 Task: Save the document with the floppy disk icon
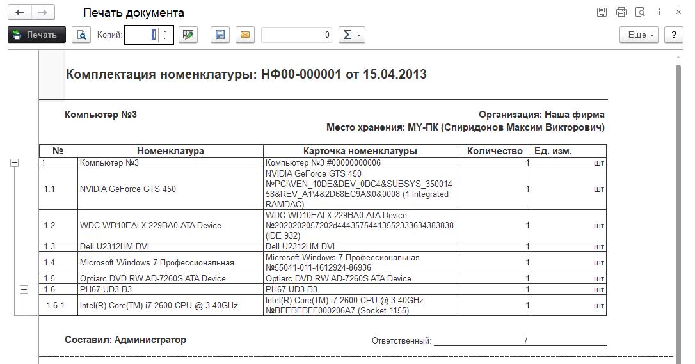pos(220,35)
